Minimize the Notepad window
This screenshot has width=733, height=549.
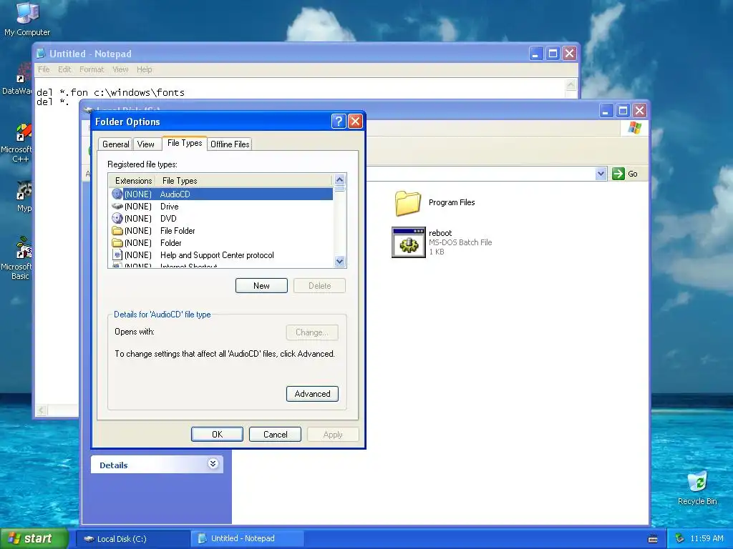pyautogui.click(x=535, y=54)
